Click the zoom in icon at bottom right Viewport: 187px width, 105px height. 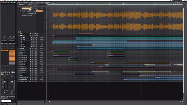pyautogui.click(x=182, y=102)
